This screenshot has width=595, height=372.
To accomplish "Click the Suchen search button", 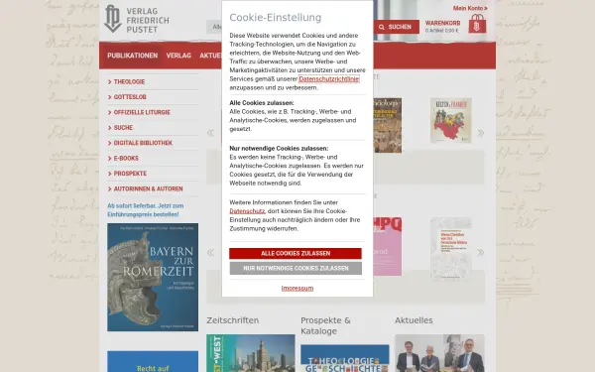I will coord(396,27).
